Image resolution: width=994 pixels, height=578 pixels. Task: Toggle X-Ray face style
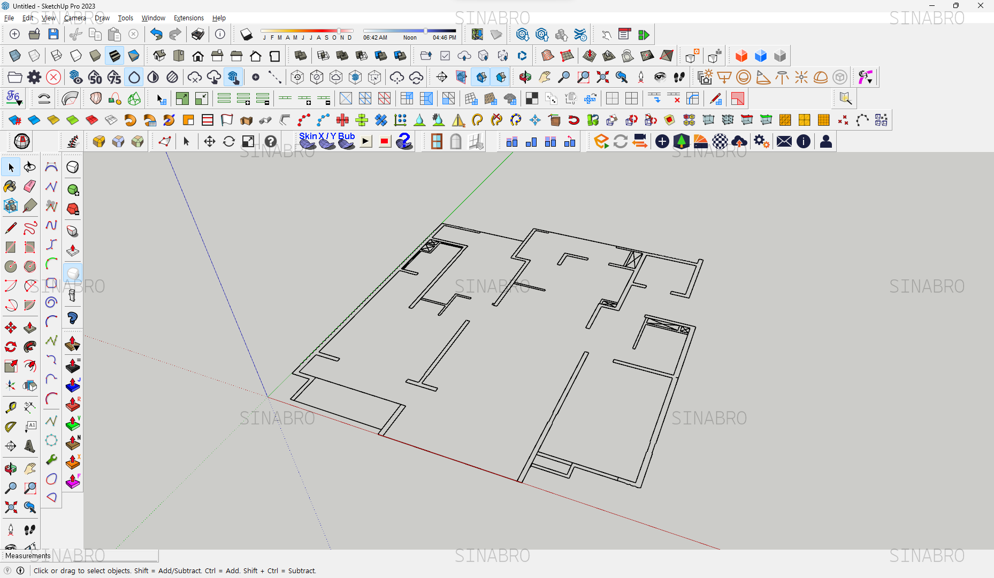point(14,56)
